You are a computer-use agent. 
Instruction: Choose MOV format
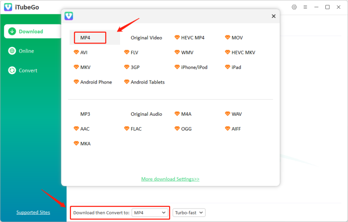point(237,38)
